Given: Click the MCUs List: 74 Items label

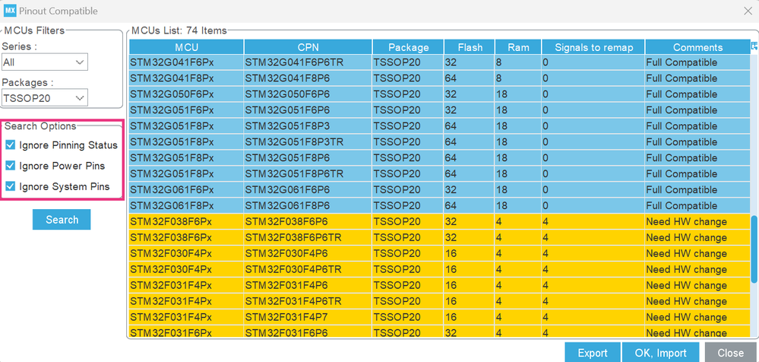Looking at the screenshot, I should [x=179, y=30].
